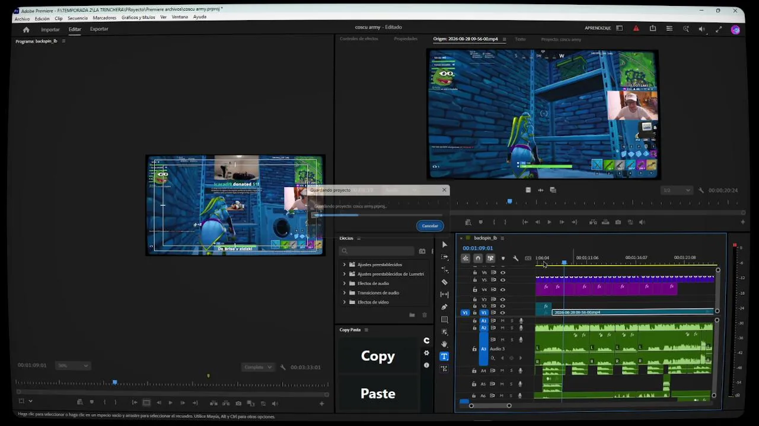
Task: Click the Source monitor button editor plus
Action: coord(743,222)
